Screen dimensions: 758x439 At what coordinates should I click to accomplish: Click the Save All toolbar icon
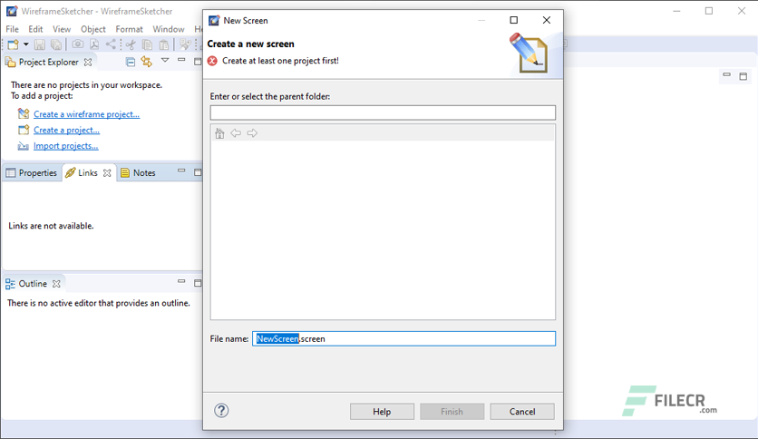(56, 44)
